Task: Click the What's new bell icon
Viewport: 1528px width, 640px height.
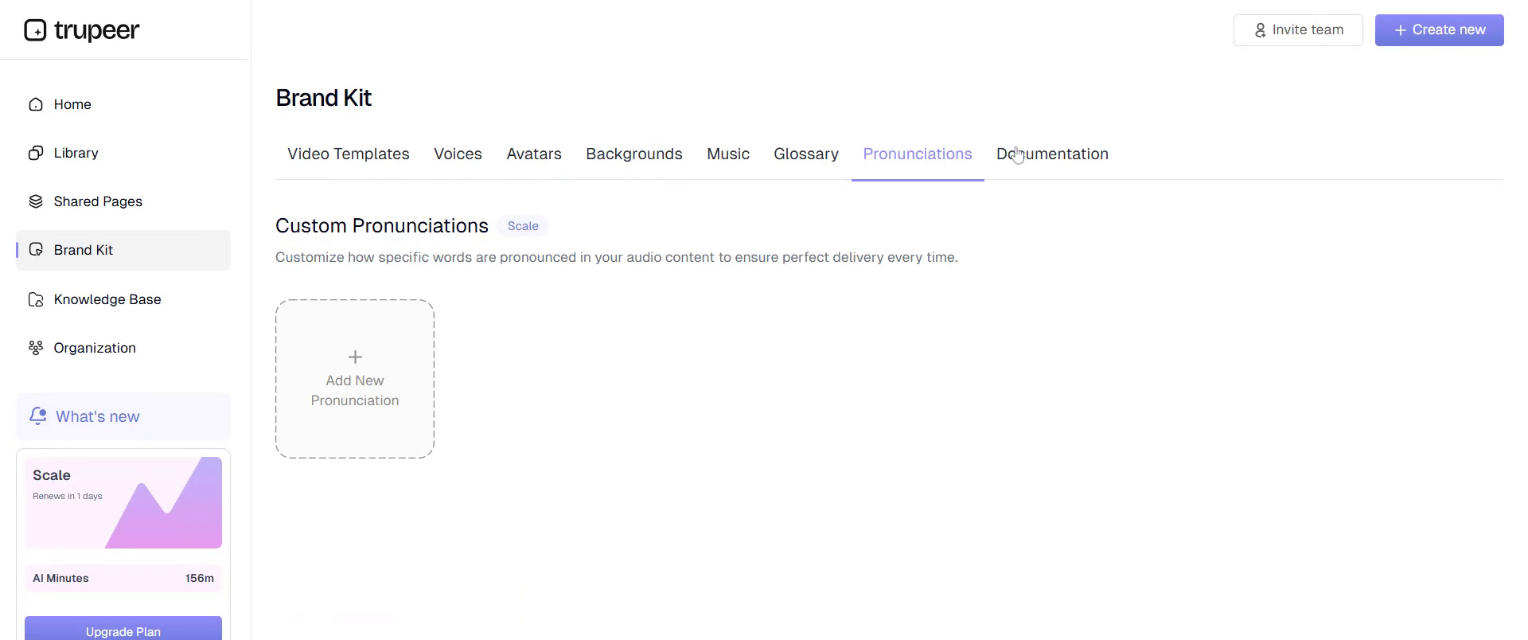Action: 38,416
